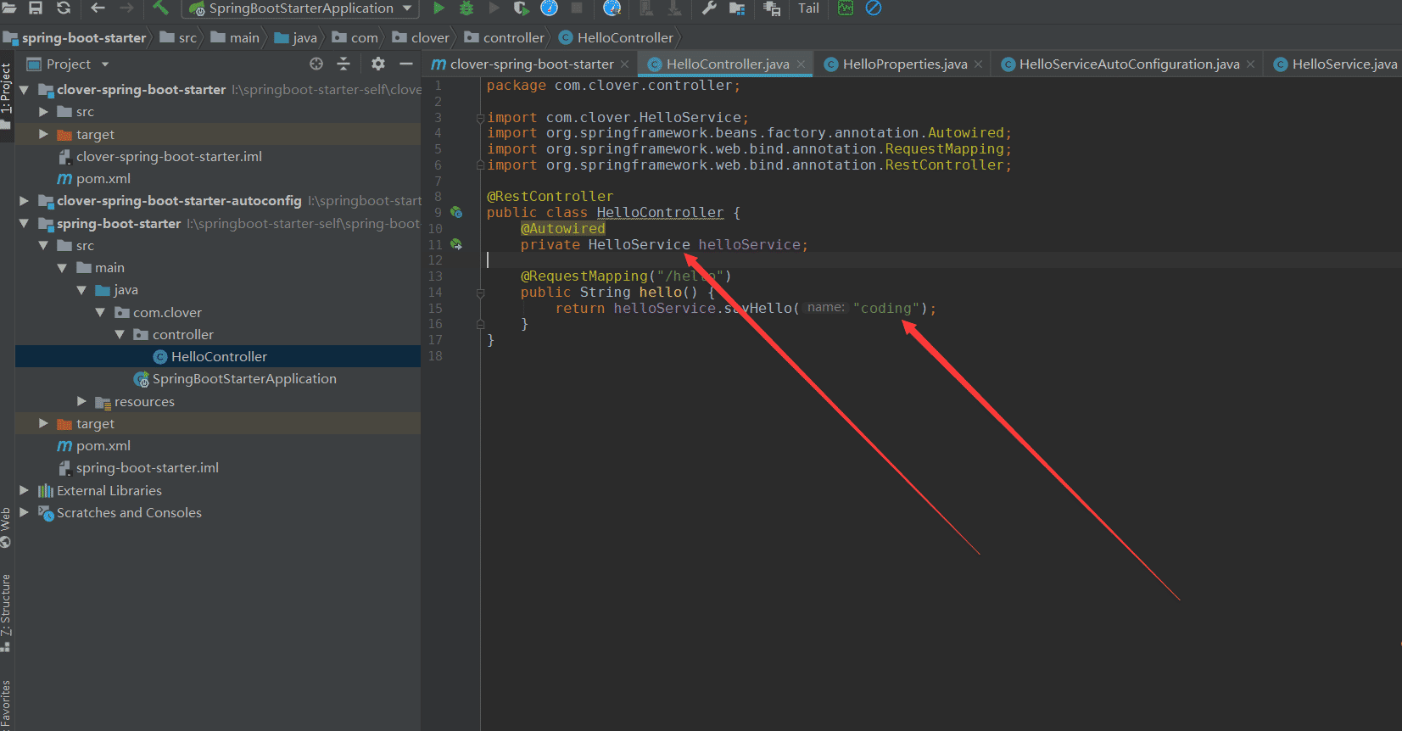Image resolution: width=1402 pixels, height=731 pixels.
Task: Expand the External Libraries node
Action: point(24,490)
